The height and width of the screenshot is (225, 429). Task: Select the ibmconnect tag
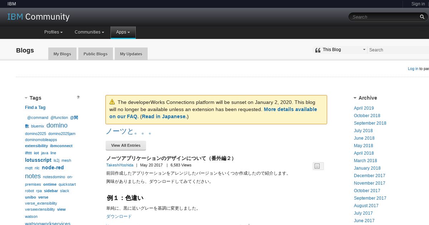click(x=61, y=146)
